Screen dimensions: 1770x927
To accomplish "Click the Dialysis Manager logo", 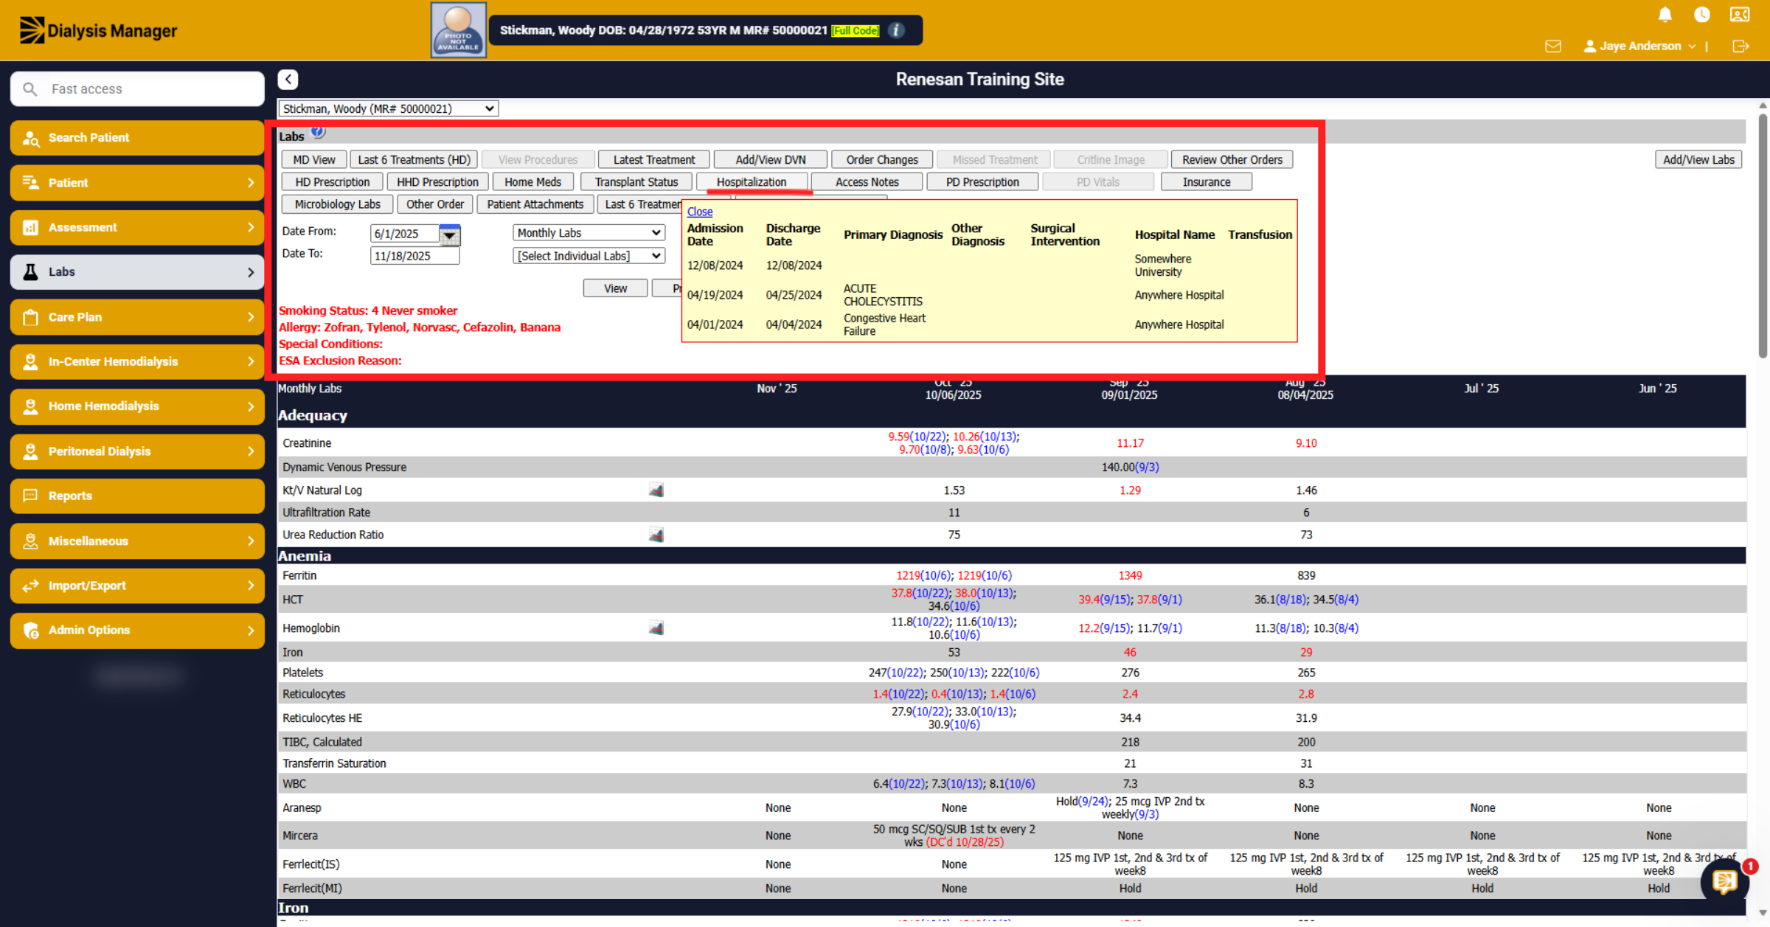I will tap(98, 30).
